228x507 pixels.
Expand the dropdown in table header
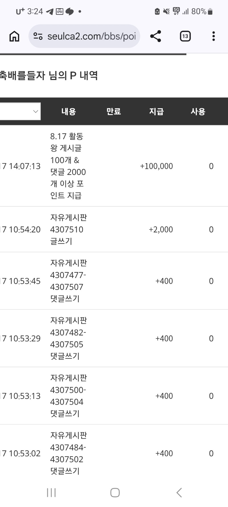(x=20, y=111)
